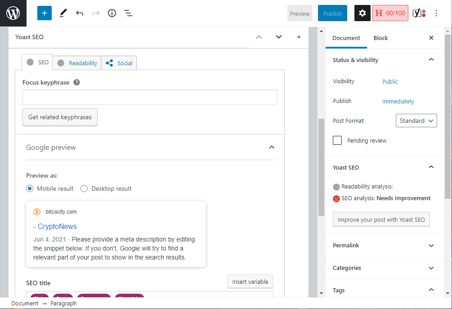The height and width of the screenshot is (309, 452).
Task: Open Yoast SEO sidebar icon
Action: [x=419, y=13]
